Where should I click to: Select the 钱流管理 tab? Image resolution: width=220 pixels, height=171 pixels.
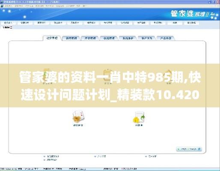point(109,38)
